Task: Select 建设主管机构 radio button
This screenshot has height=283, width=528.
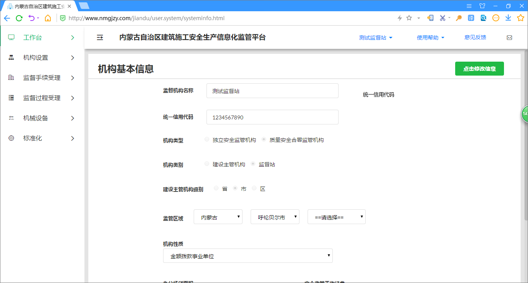Action: click(x=207, y=164)
